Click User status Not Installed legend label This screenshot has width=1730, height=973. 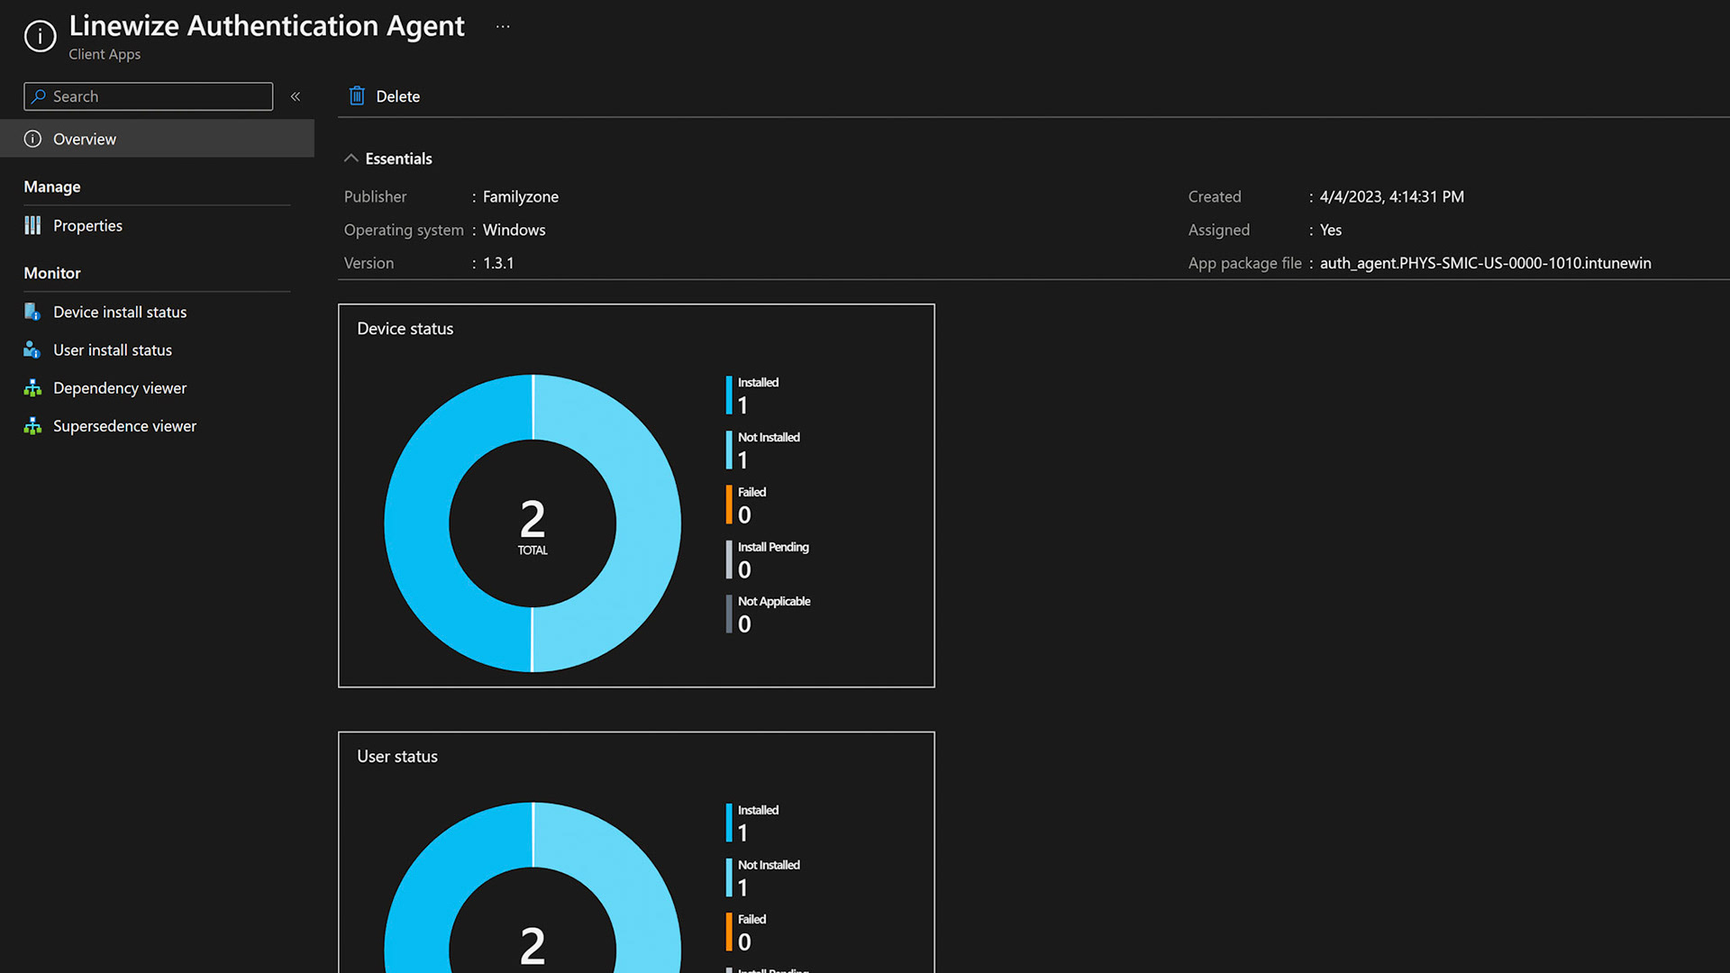tap(769, 865)
